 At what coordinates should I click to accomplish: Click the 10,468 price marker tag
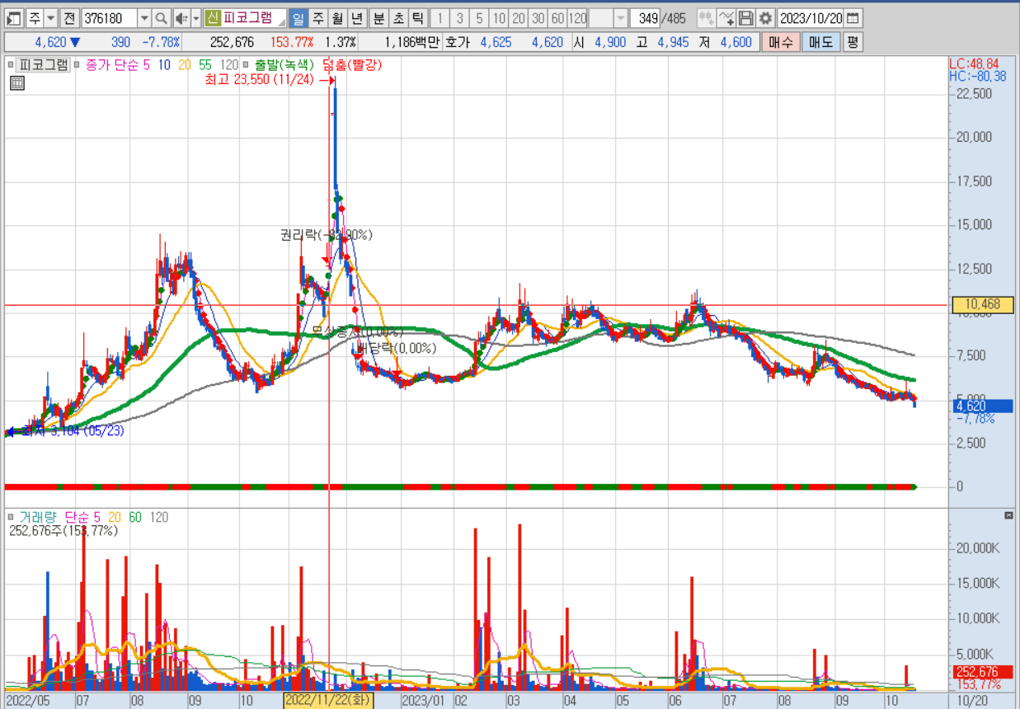pyautogui.click(x=981, y=305)
